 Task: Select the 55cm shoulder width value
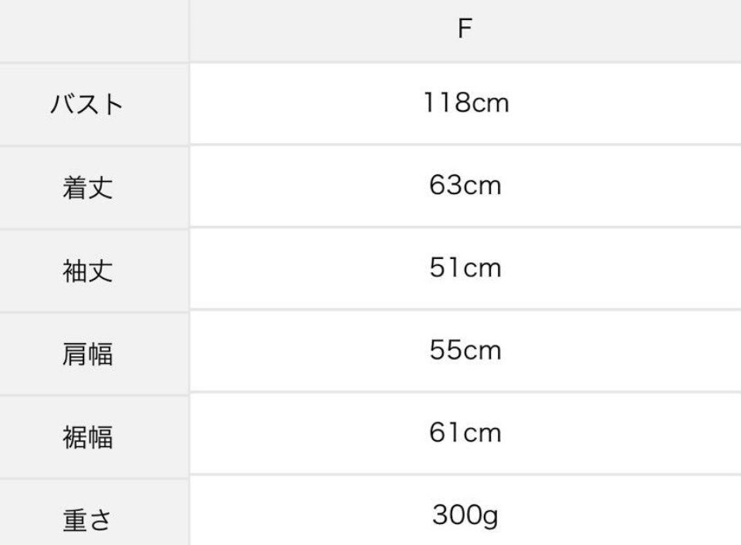[x=465, y=351]
